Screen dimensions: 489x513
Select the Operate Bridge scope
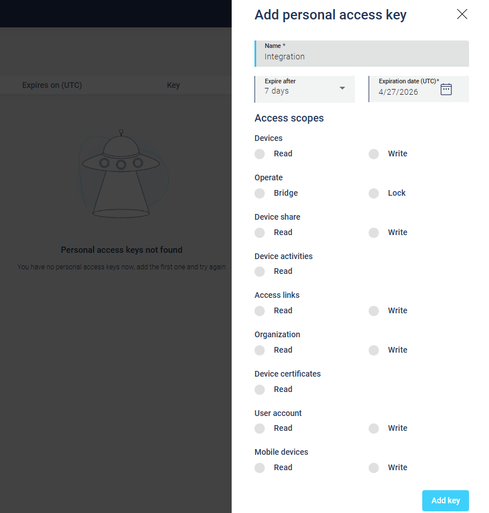(260, 193)
